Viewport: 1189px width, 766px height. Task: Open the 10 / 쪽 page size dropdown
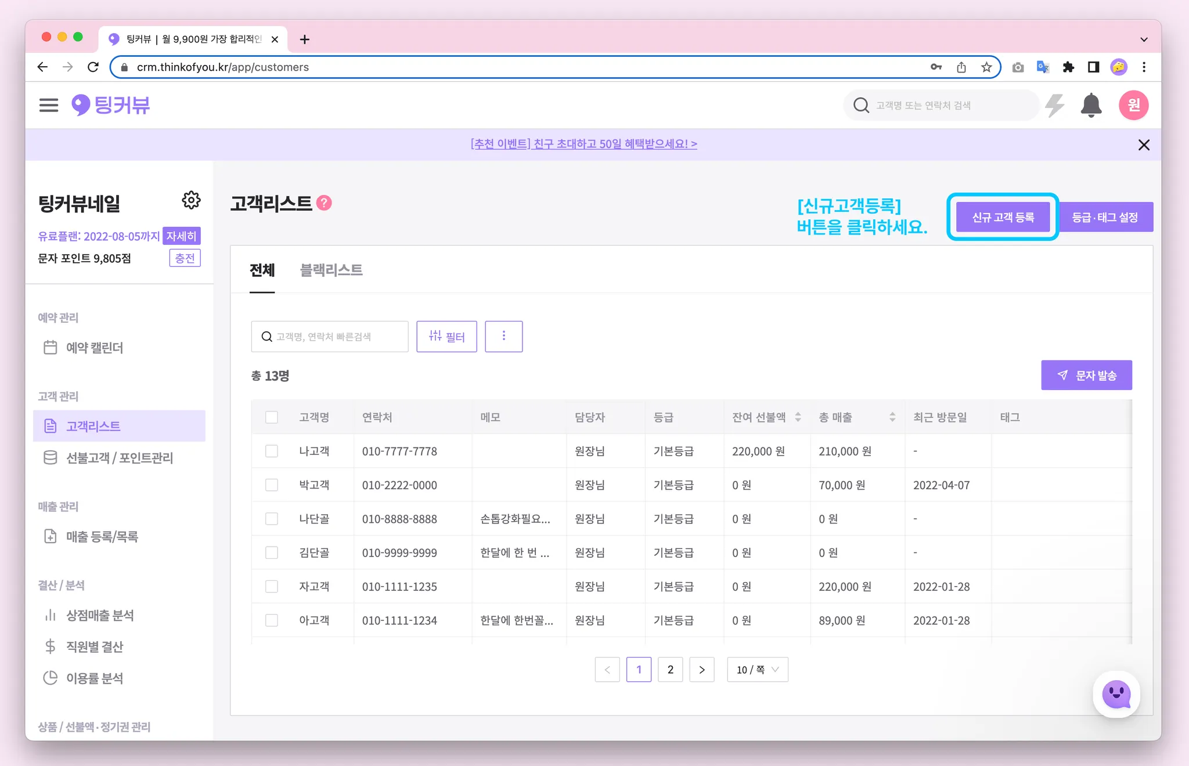click(x=757, y=670)
